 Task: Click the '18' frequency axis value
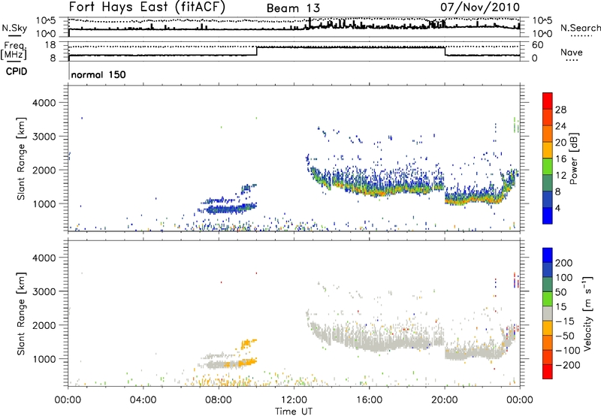click(x=50, y=45)
